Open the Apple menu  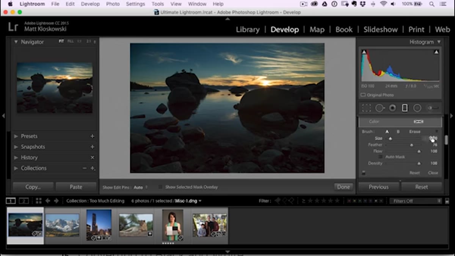pos(10,4)
